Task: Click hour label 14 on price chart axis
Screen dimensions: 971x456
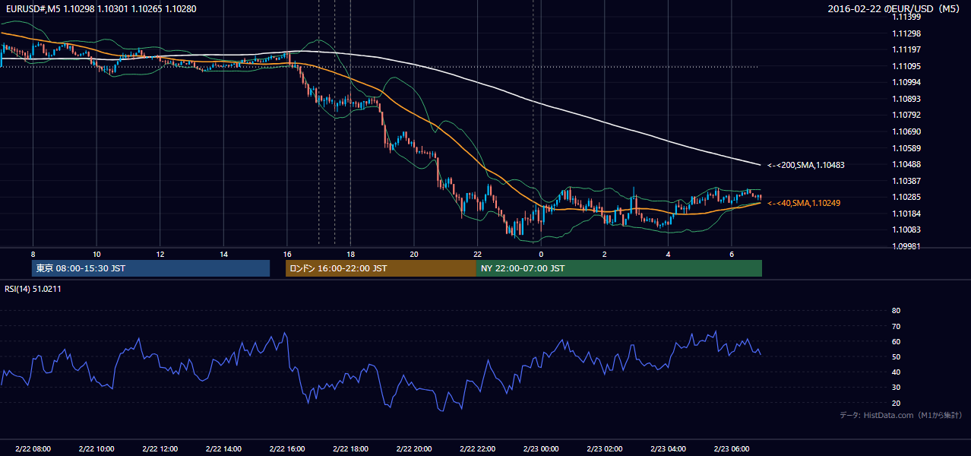Action: (223, 254)
